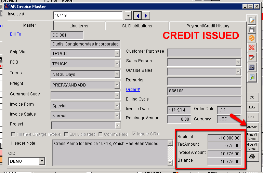Open the Terms dropdown showing Net 30 Days
The image size is (263, 173).
tap(117, 74)
